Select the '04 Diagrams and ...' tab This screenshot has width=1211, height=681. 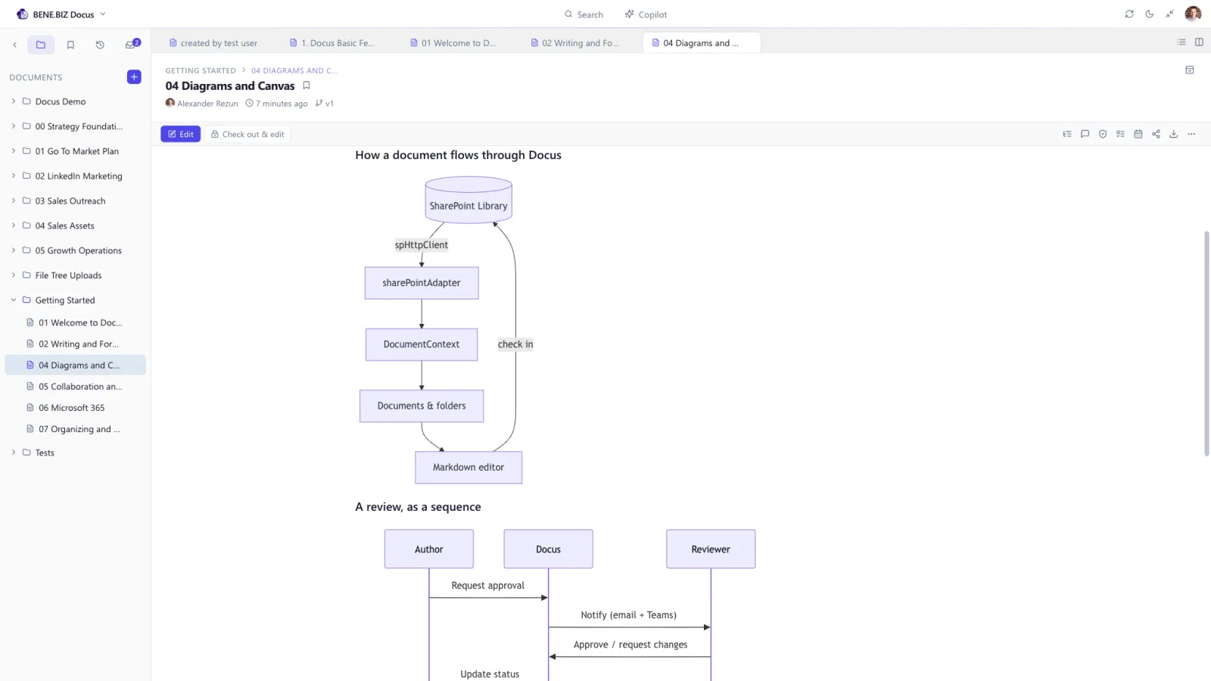click(x=701, y=43)
